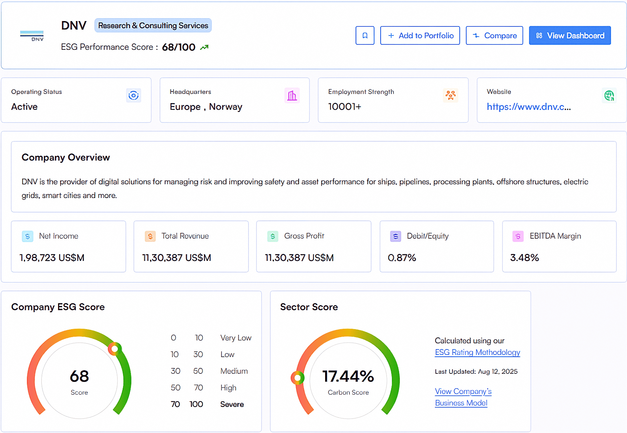Click the Operating Status eye icon

tap(134, 96)
